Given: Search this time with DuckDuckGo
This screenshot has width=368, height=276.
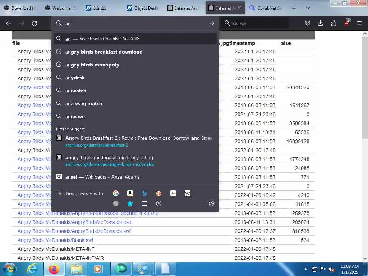Looking at the screenshot, I should click(158, 193).
